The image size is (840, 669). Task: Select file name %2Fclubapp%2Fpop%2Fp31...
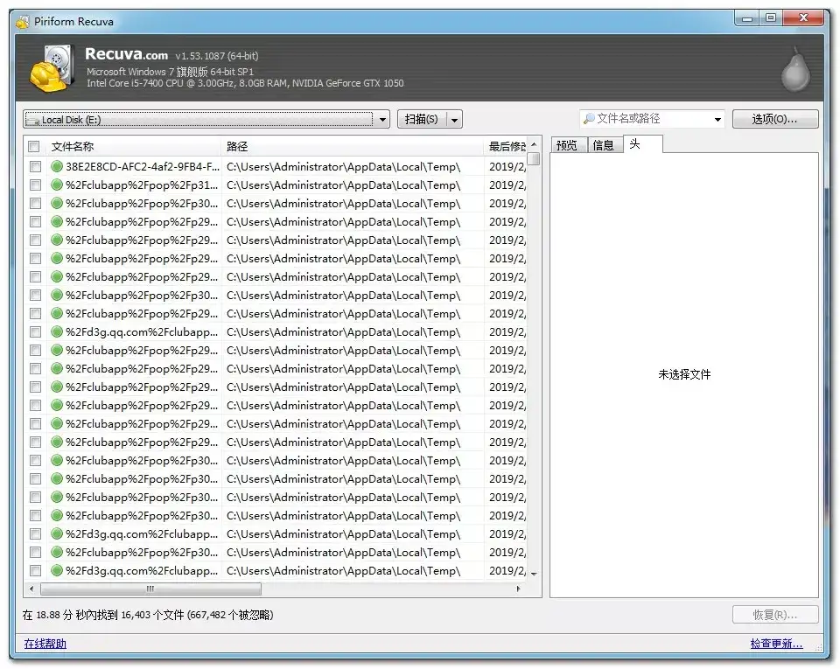[142, 185]
